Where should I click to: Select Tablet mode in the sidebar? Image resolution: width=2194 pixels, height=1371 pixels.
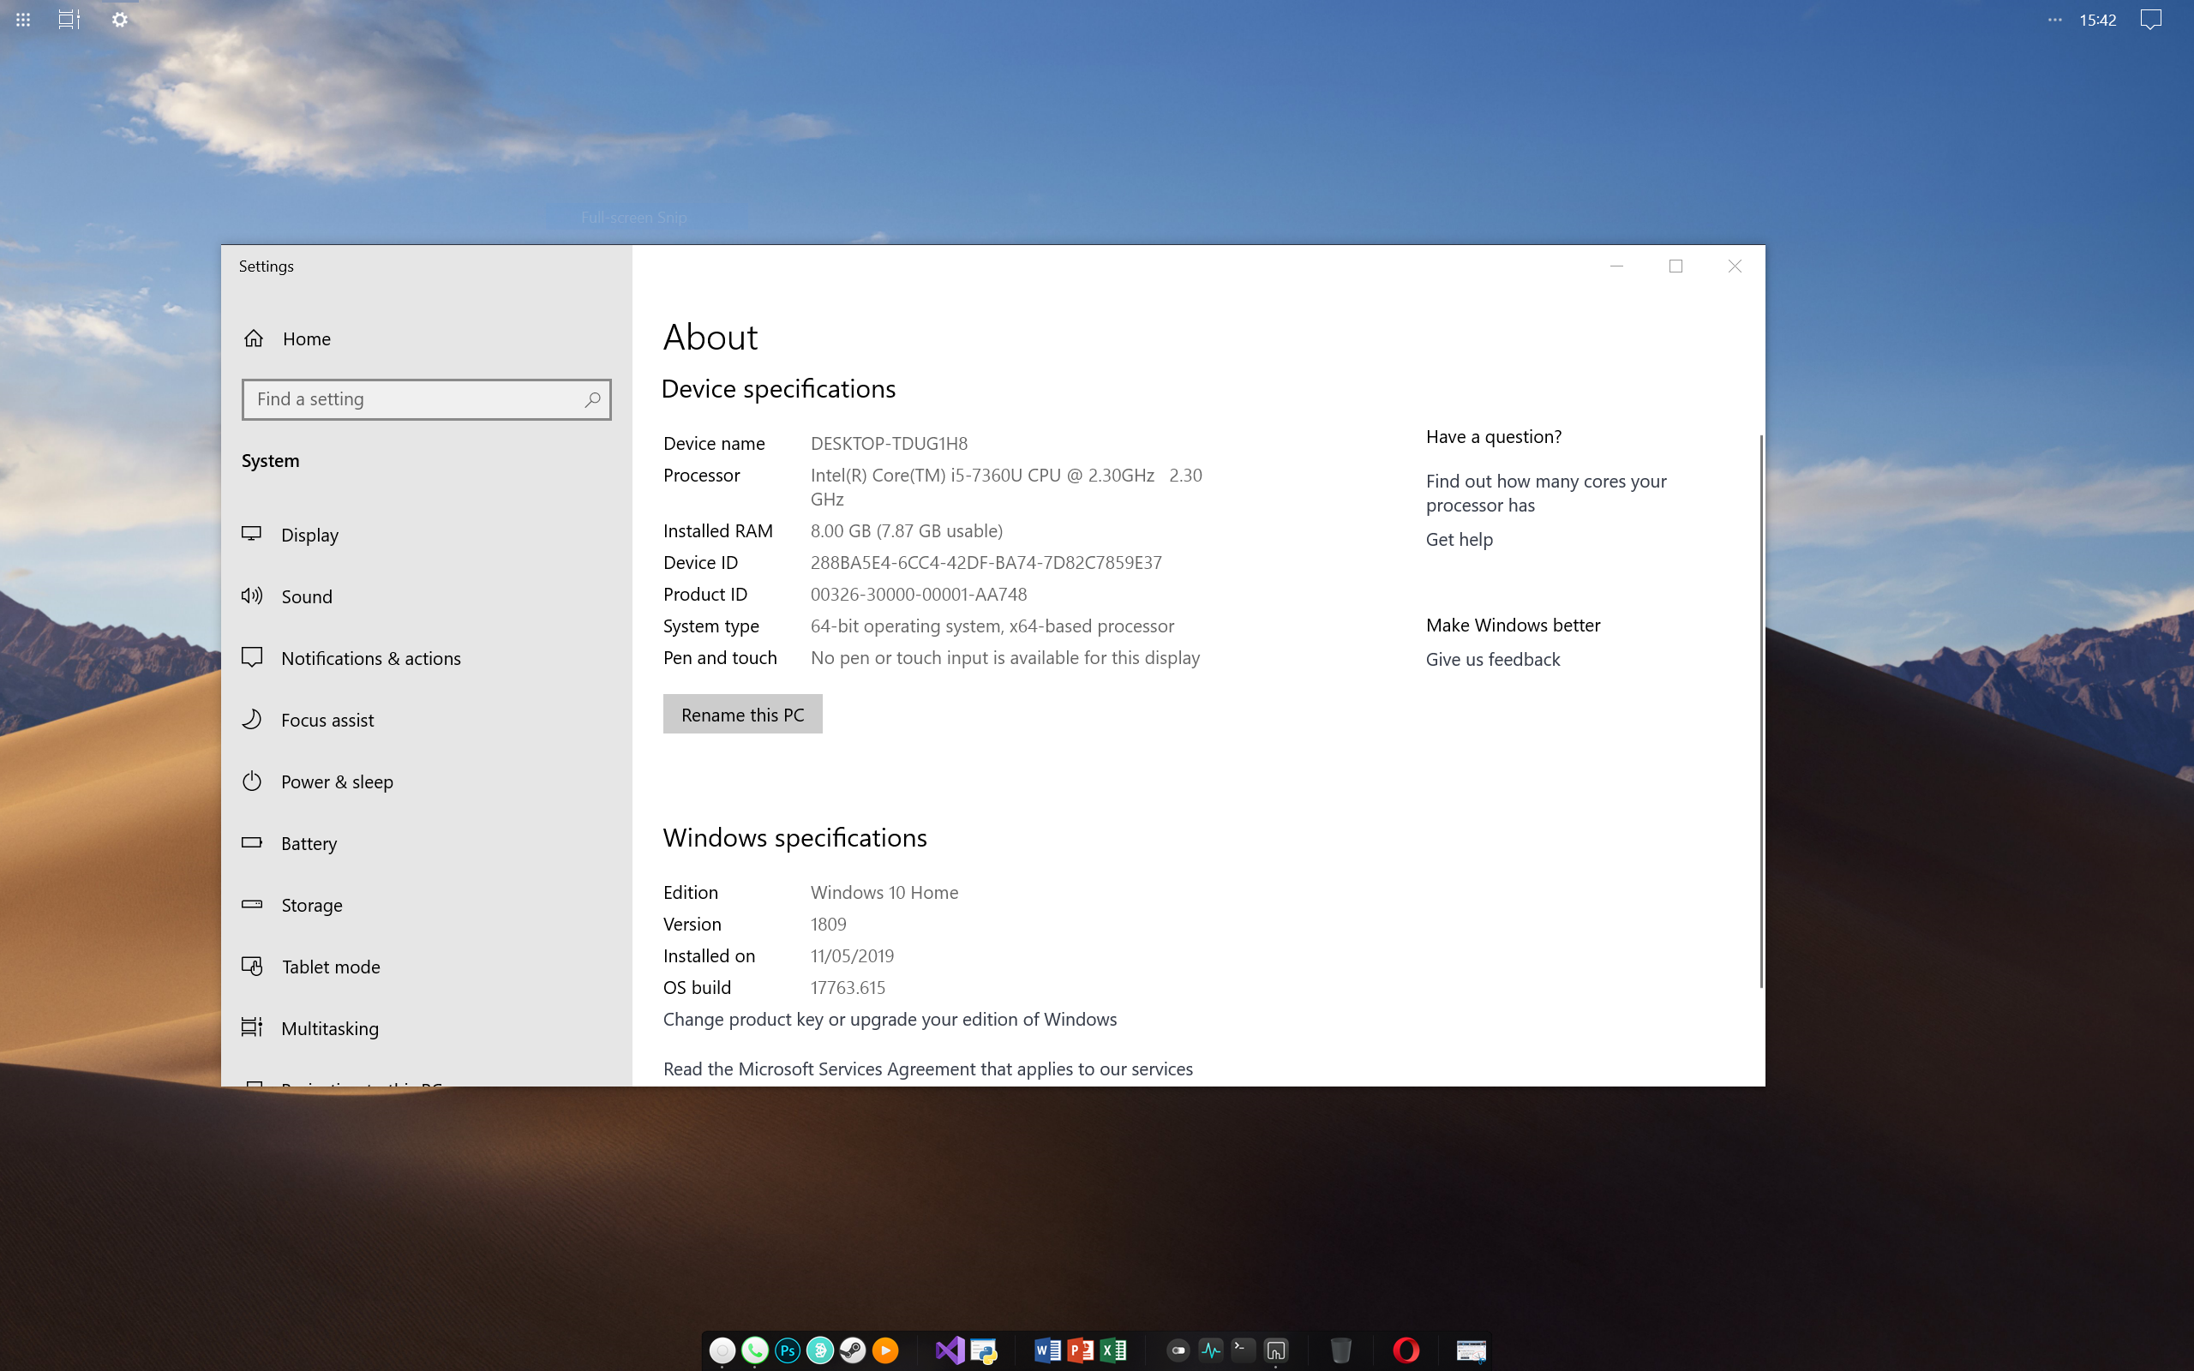click(330, 967)
